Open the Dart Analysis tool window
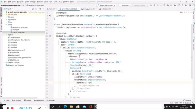Image resolution: width=195 pixels, height=109 pixels. coord(39,100)
